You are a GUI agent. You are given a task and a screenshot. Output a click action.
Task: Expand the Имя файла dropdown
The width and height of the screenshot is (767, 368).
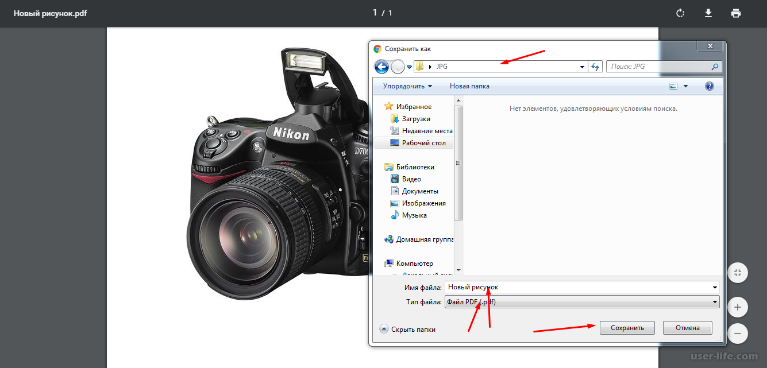pos(715,287)
